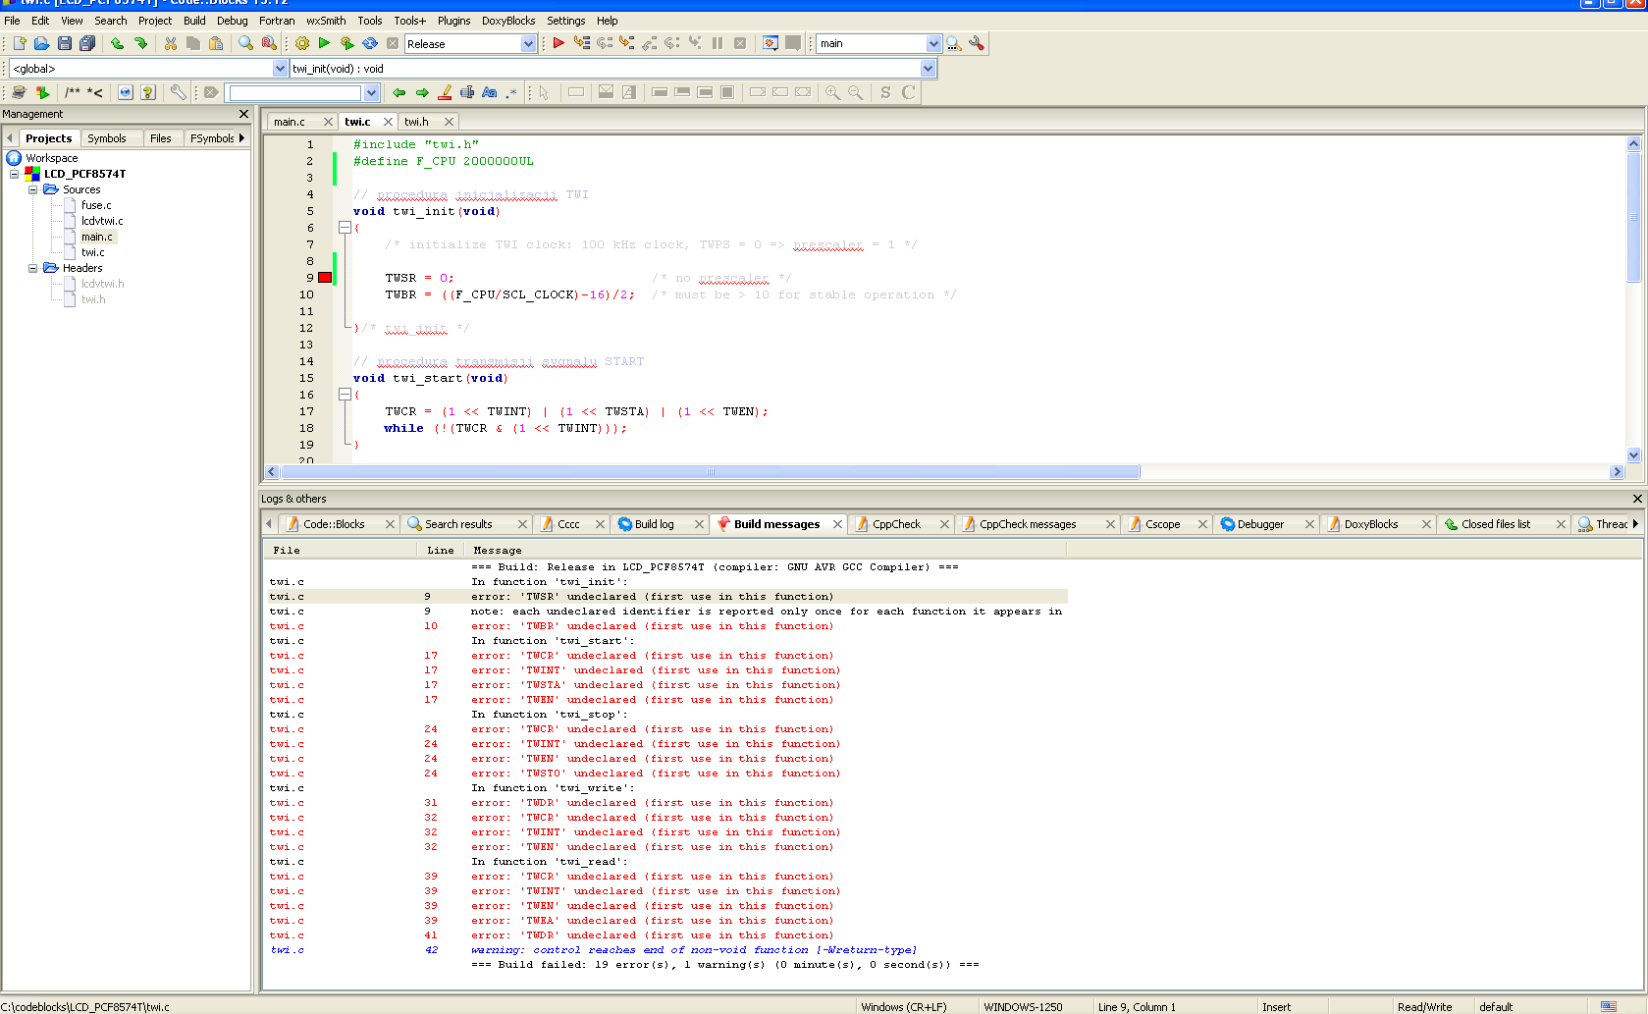Toggle match case Aa search option

(489, 92)
